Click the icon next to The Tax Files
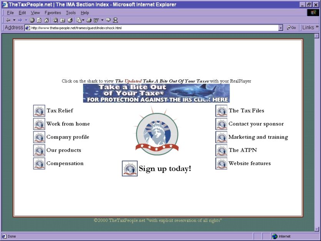Viewport: 321px width, 241px height. [x=221, y=111]
